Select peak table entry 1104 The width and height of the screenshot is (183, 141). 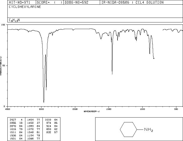point(30,135)
